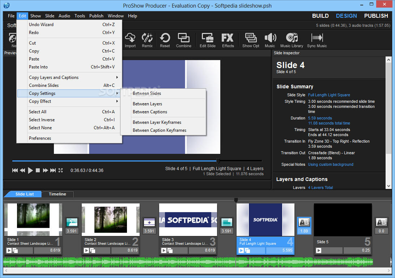Viewport: 395px width, 278px height.
Task: Click the Reset toolbar icon
Action: pyautogui.click(x=165, y=40)
